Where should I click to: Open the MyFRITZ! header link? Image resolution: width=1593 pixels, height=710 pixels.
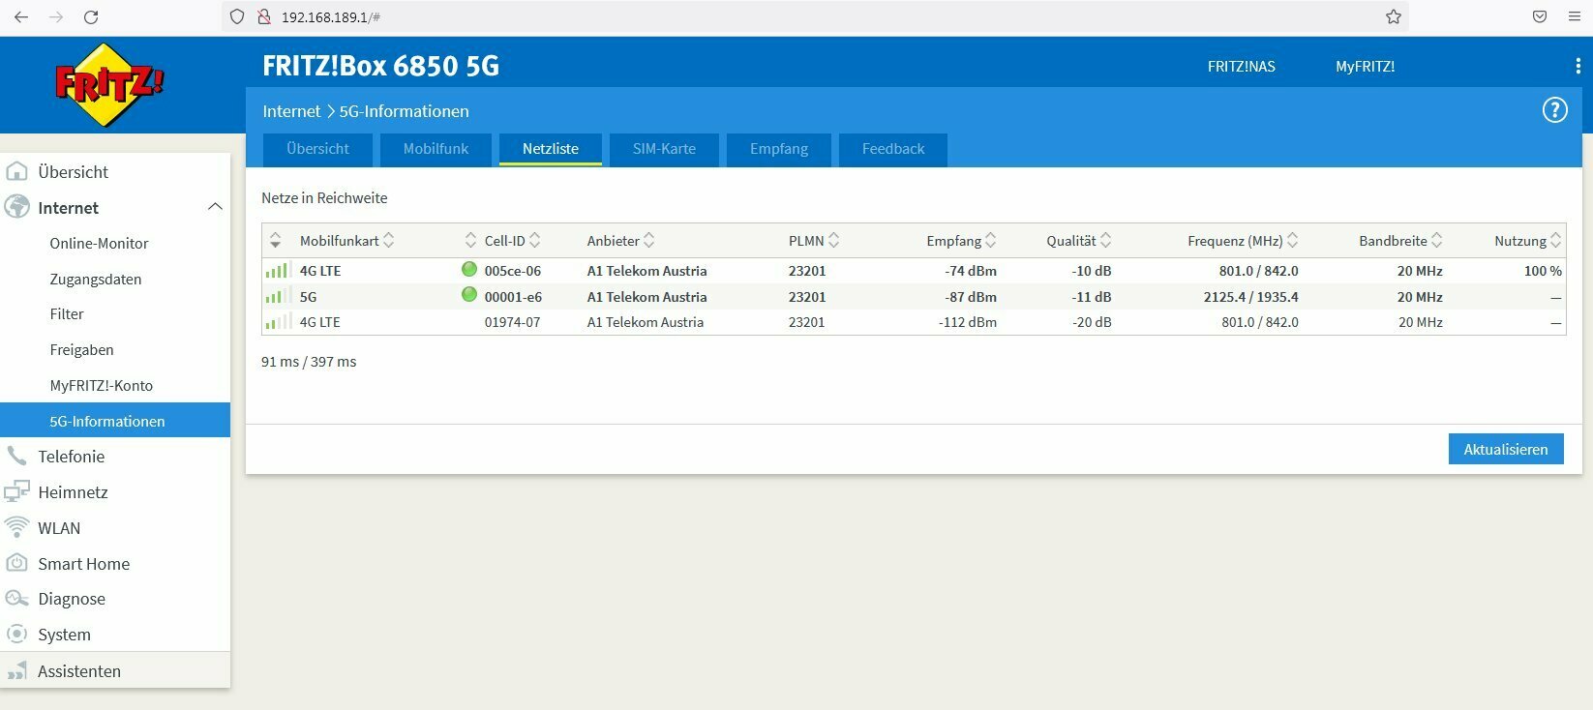click(1365, 67)
